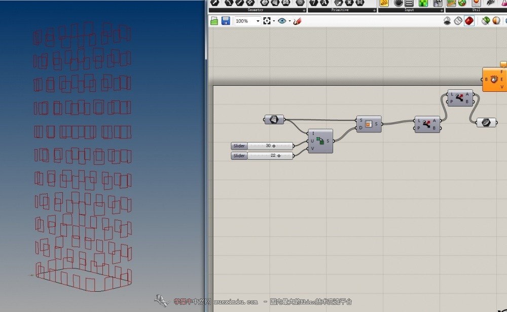This screenshot has height=312, width=507.
Task: Select the Curve parameter node at right
Action: 486,122
